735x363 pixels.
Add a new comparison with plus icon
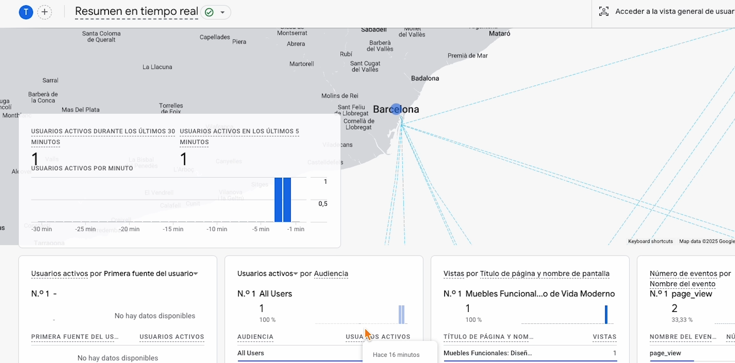44,12
